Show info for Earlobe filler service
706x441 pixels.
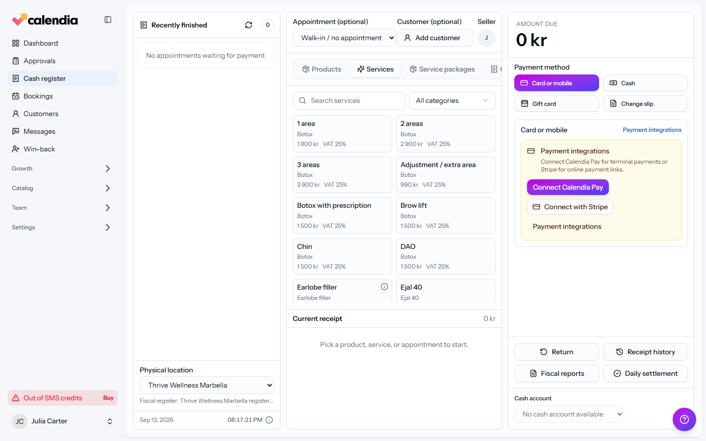(384, 287)
